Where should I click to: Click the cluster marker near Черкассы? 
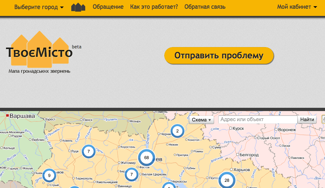click(x=169, y=186)
